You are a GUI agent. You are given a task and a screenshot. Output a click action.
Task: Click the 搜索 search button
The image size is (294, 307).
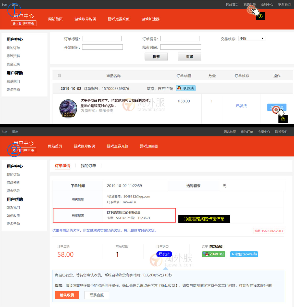point(156,56)
